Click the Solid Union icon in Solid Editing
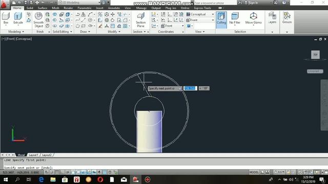 (x=55, y=14)
